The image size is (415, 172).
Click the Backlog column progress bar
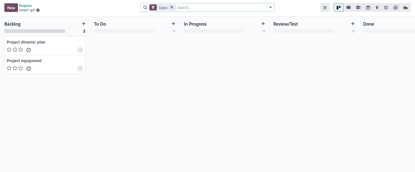tap(35, 31)
